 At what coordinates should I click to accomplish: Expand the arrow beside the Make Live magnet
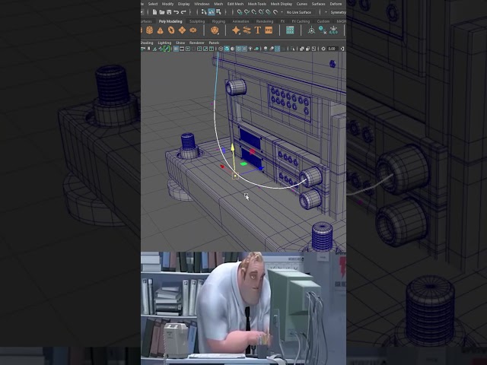pos(282,12)
